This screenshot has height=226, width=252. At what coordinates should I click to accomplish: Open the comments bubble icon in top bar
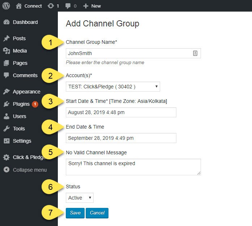[68, 6]
